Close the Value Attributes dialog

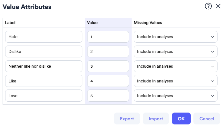click(x=218, y=6)
